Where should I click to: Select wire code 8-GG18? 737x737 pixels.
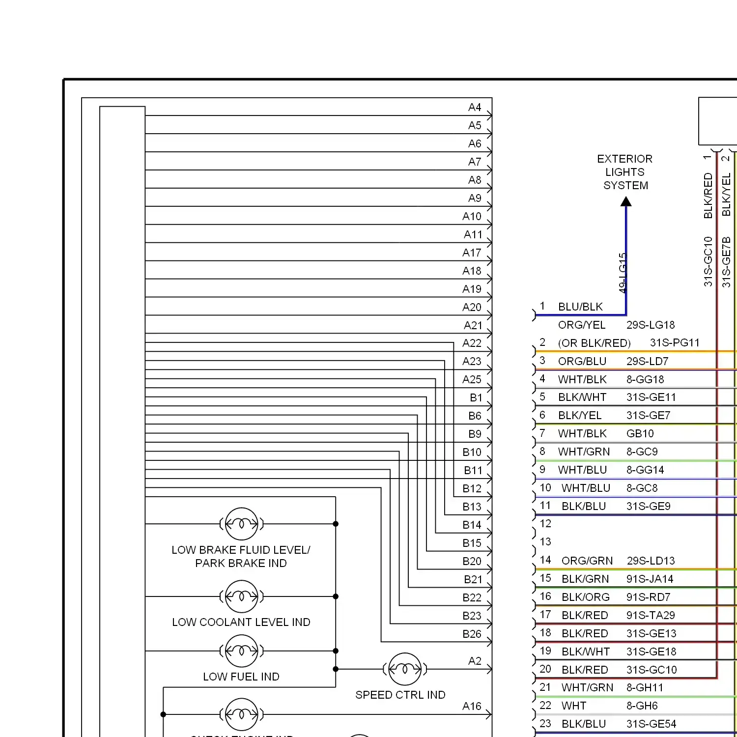tap(645, 379)
